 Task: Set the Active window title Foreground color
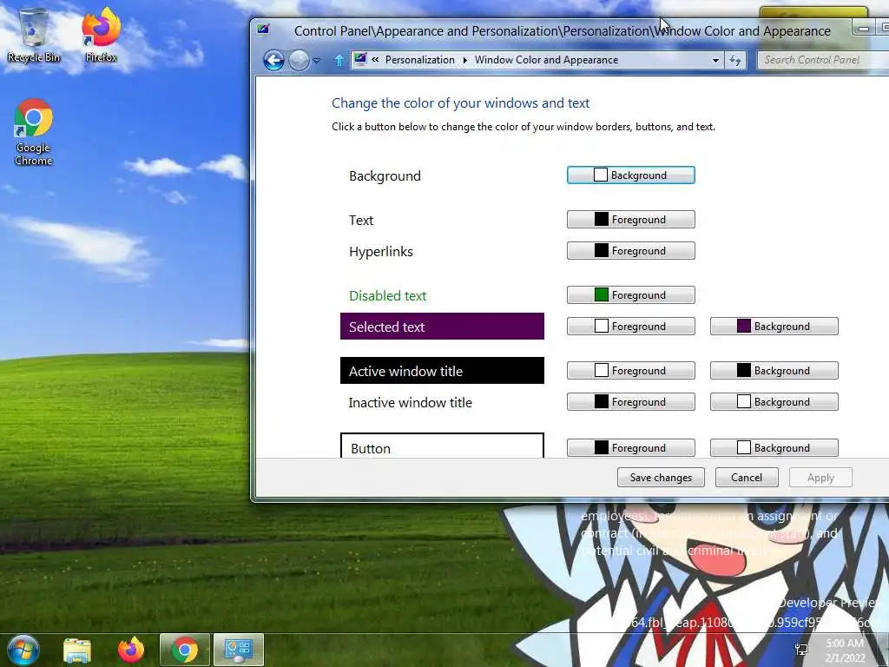click(630, 370)
